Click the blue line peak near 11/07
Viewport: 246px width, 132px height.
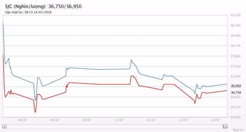coord(131,60)
